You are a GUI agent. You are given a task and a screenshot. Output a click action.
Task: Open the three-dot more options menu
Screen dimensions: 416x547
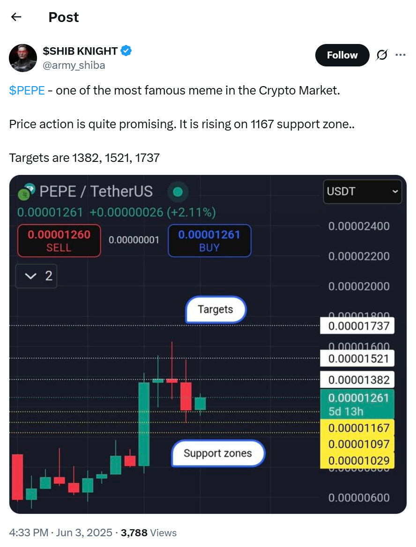point(400,55)
